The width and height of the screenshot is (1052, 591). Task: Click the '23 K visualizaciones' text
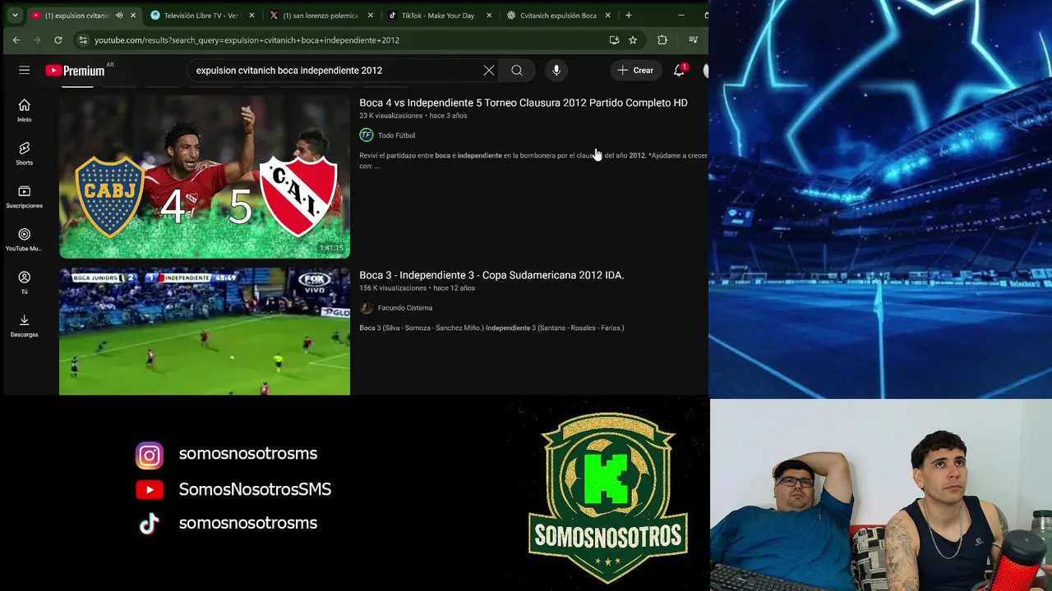click(x=390, y=116)
